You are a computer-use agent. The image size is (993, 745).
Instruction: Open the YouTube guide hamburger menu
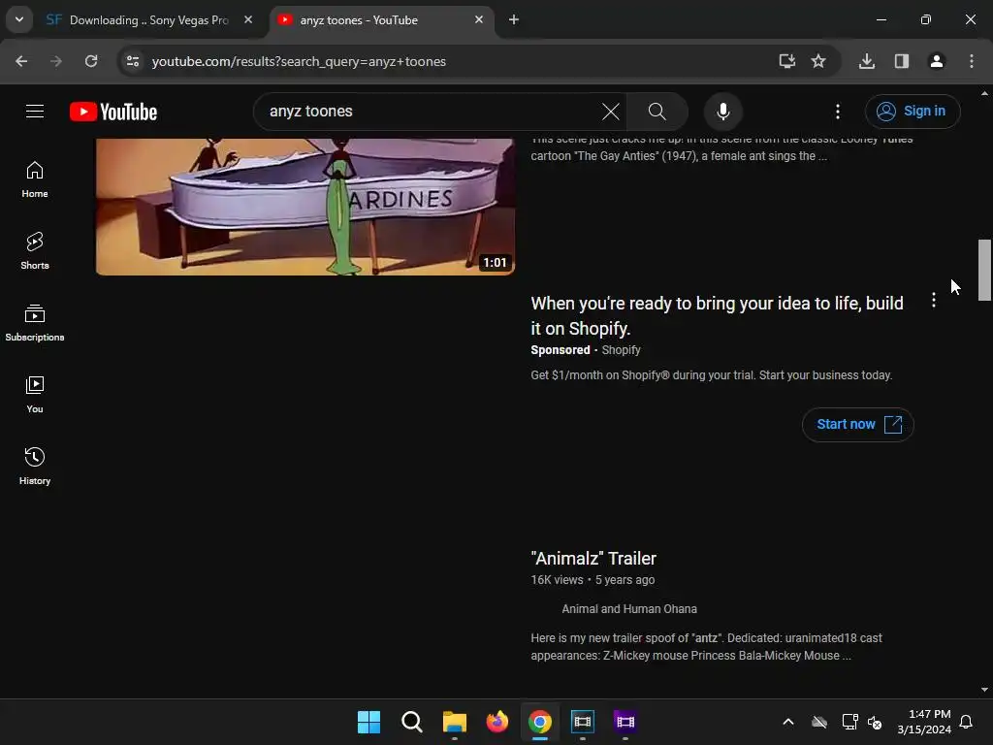[35, 112]
